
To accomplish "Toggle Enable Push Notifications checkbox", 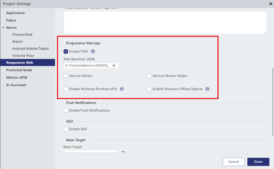I will click(x=66, y=110).
